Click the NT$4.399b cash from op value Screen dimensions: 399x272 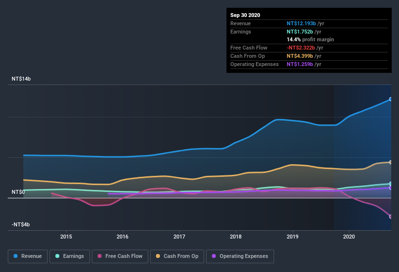[x=300, y=56]
